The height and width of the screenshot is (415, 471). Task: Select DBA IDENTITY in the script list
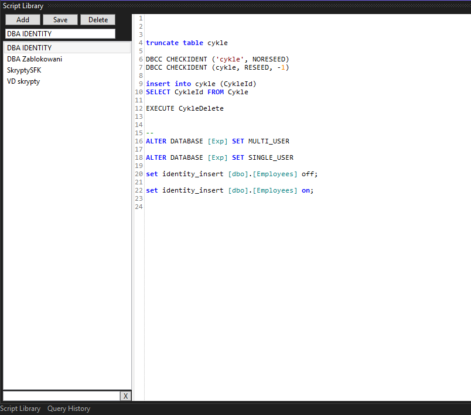[x=29, y=48]
